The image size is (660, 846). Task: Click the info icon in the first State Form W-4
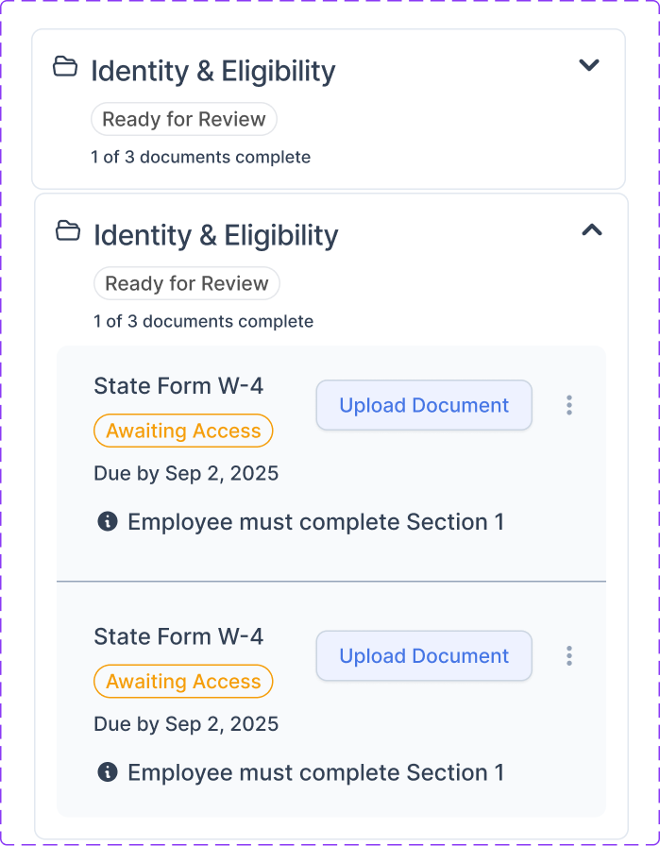[108, 521]
